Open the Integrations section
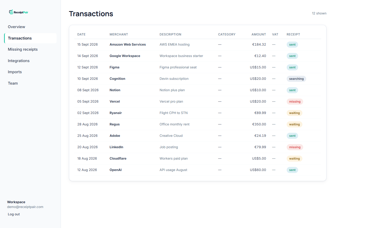 point(30,61)
